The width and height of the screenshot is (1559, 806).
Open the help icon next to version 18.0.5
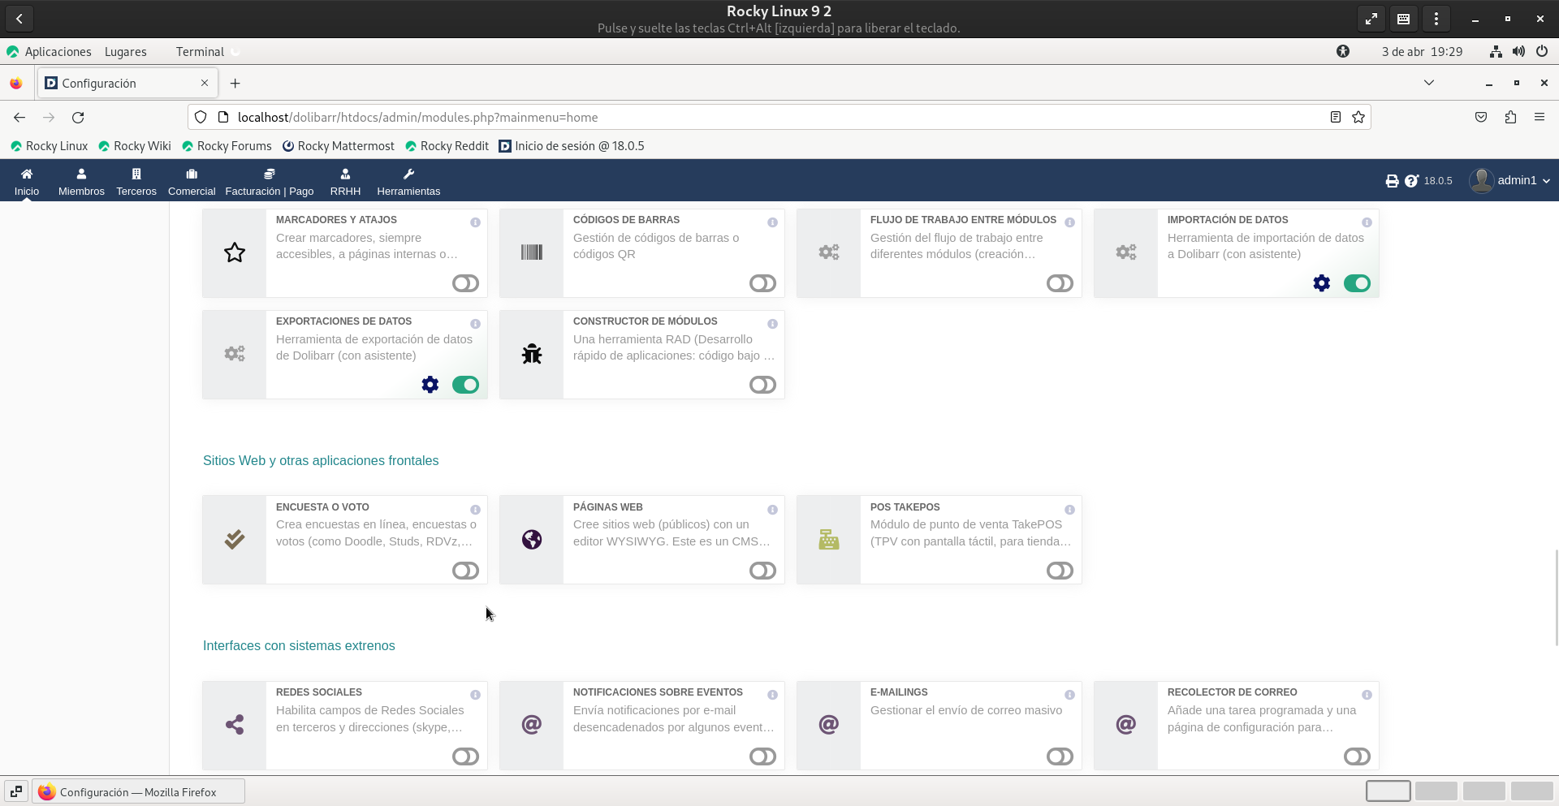1411,181
